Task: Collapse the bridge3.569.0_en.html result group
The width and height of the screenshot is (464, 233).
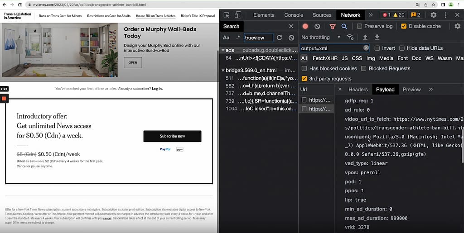Action: click(x=222, y=71)
